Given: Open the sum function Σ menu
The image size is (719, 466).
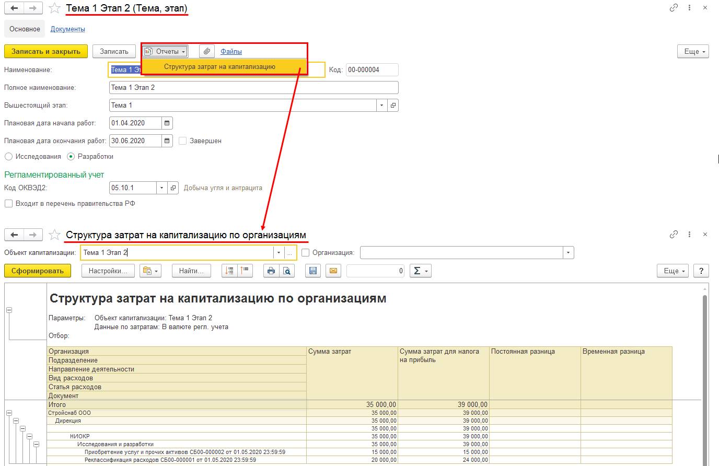Looking at the screenshot, I should (420, 271).
